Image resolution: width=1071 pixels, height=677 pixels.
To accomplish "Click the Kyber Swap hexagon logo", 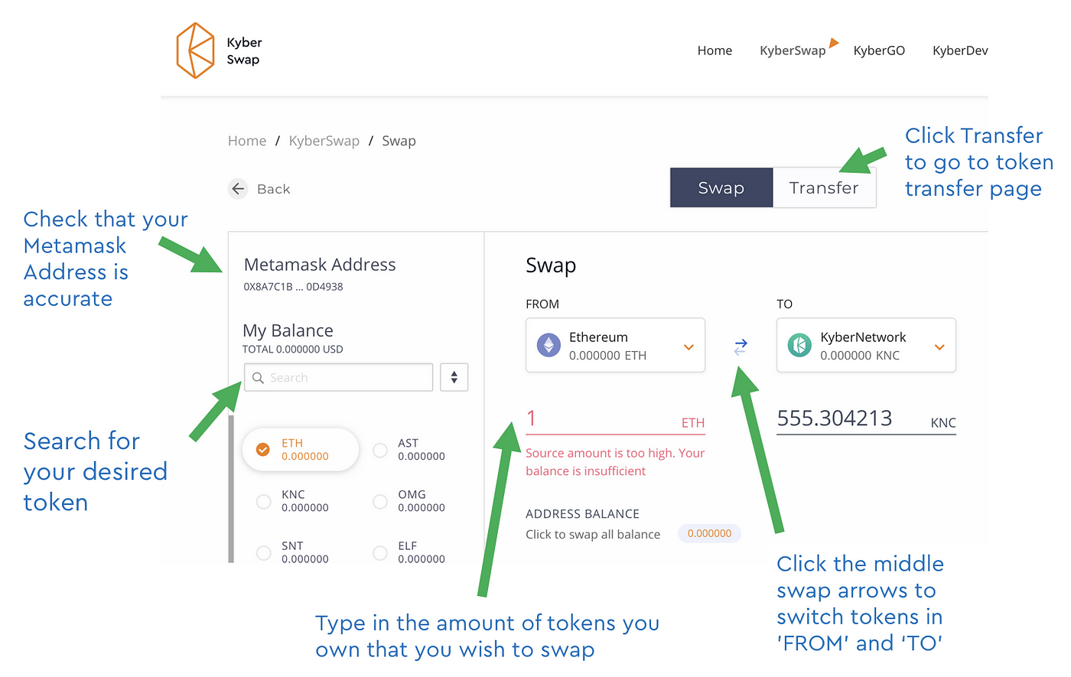I will 195,50.
